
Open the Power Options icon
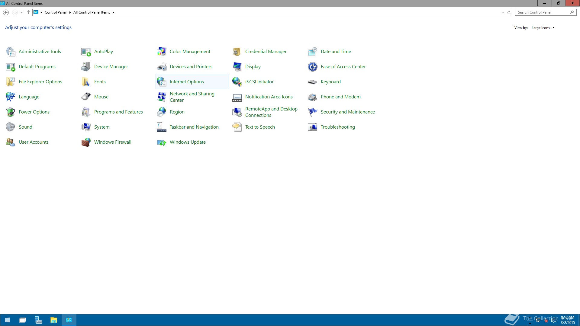click(x=11, y=112)
